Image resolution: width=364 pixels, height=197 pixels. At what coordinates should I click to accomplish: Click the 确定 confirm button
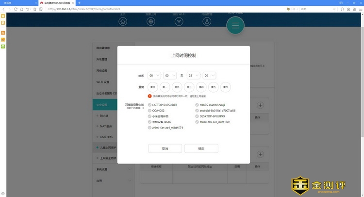tap(201, 148)
